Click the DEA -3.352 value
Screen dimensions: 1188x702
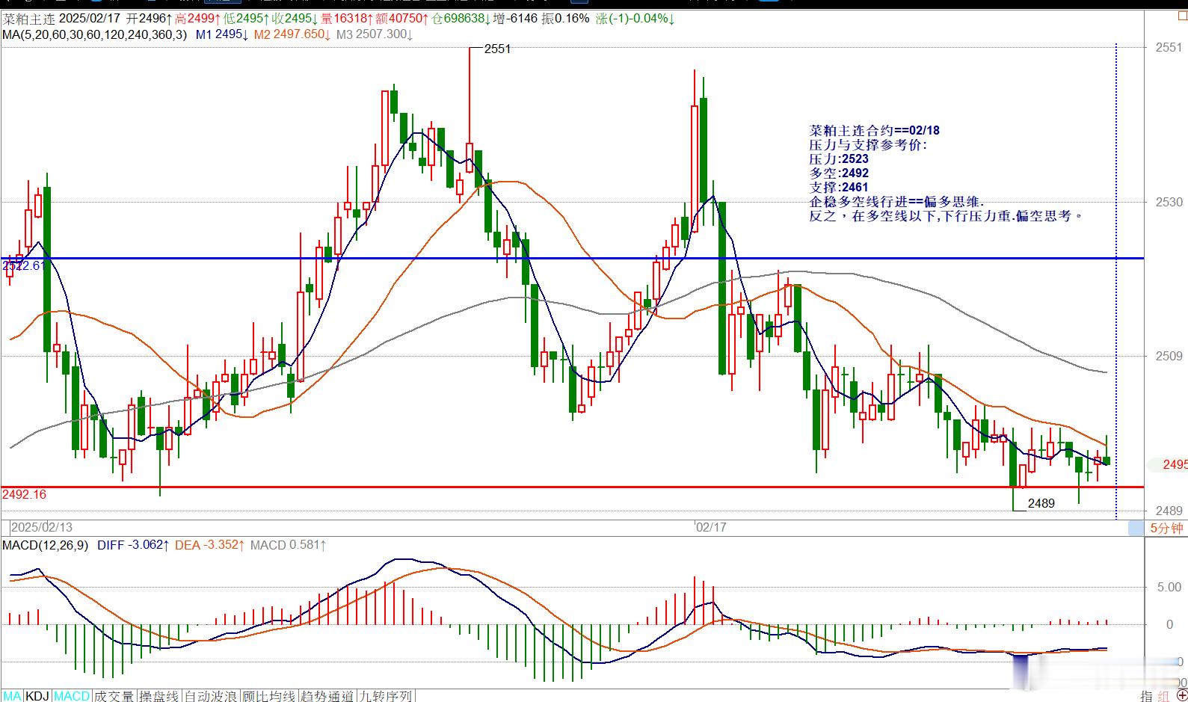pos(209,545)
